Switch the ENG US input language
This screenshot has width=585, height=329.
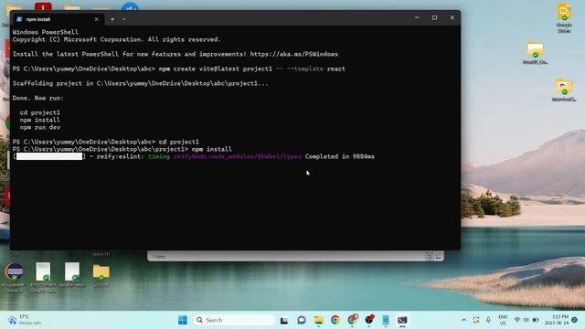click(x=503, y=320)
